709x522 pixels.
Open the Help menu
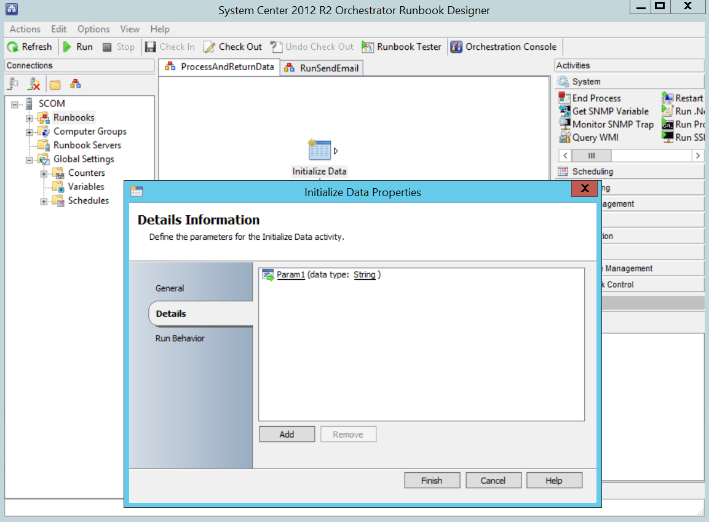[160, 29]
